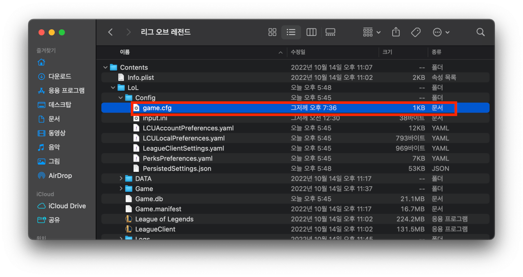Go forward with the toolbar forward arrow

pyautogui.click(x=129, y=32)
